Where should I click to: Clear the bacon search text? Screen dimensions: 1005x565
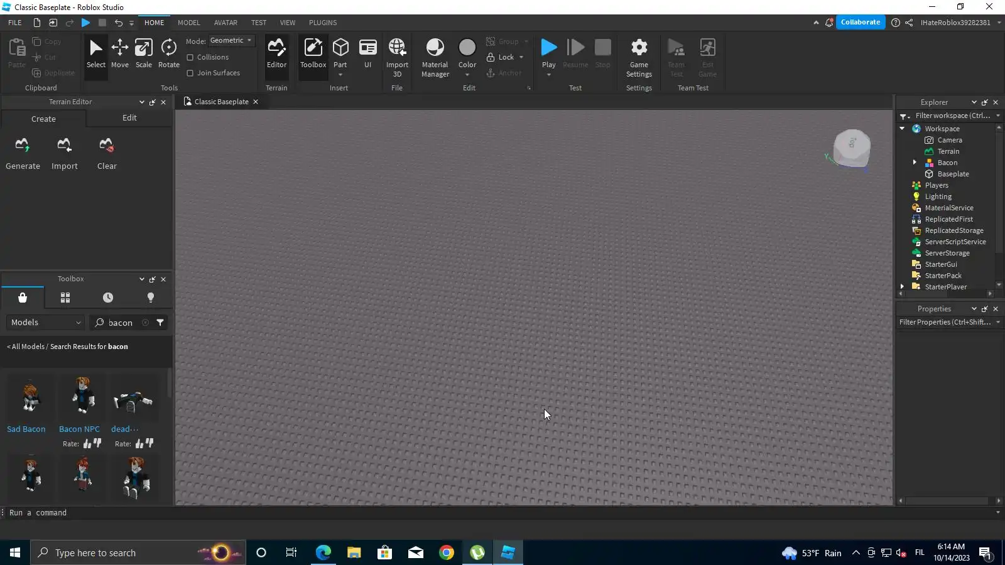(145, 323)
